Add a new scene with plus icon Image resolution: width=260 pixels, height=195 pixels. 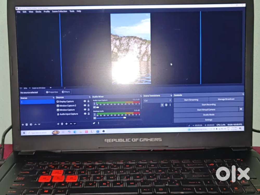click(x=23, y=125)
